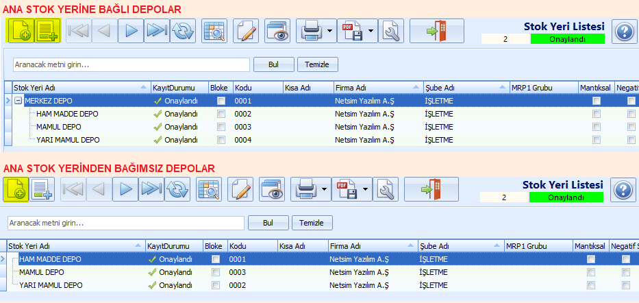The width and height of the screenshot is (639, 303).
Task: Click printer icon in lower toolbar
Action: click(306, 189)
